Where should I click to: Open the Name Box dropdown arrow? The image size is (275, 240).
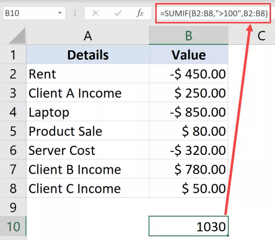tap(60, 13)
